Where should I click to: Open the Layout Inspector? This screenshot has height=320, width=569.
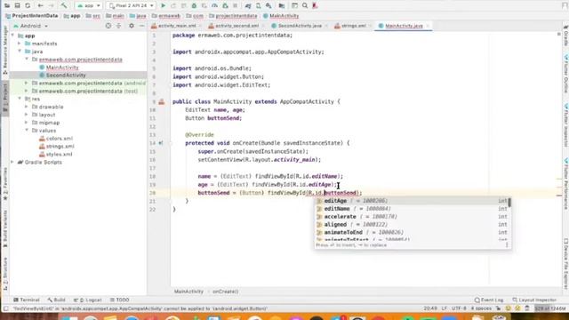[x=534, y=300]
